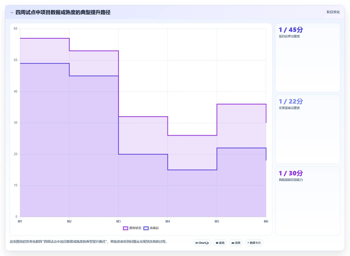The width and height of the screenshot is (350, 256).
Task: Click the 1 / 22分 score value
Action: click(291, 101)
